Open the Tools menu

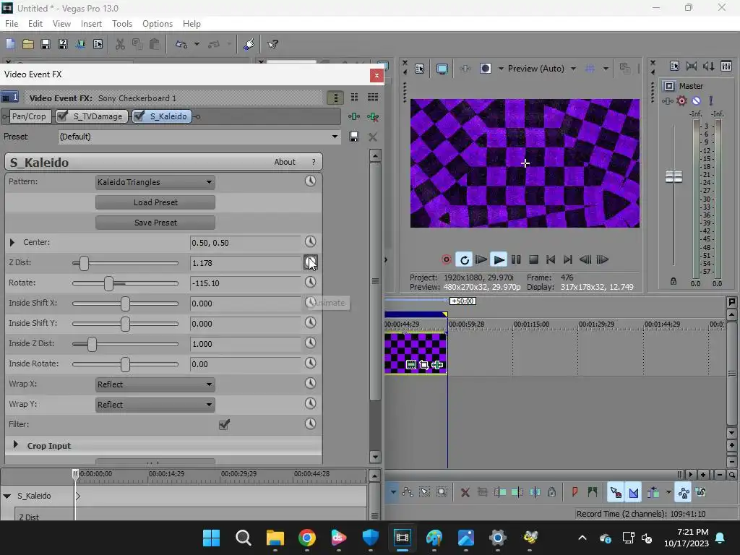pos(121,24)
